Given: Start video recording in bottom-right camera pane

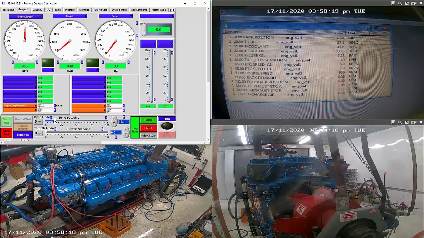Looking at the screenshot, I should [414, 122].
